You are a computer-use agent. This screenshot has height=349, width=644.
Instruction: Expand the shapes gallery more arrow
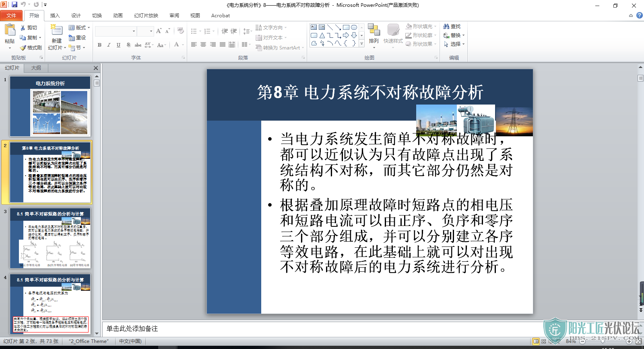pos(361,43)
